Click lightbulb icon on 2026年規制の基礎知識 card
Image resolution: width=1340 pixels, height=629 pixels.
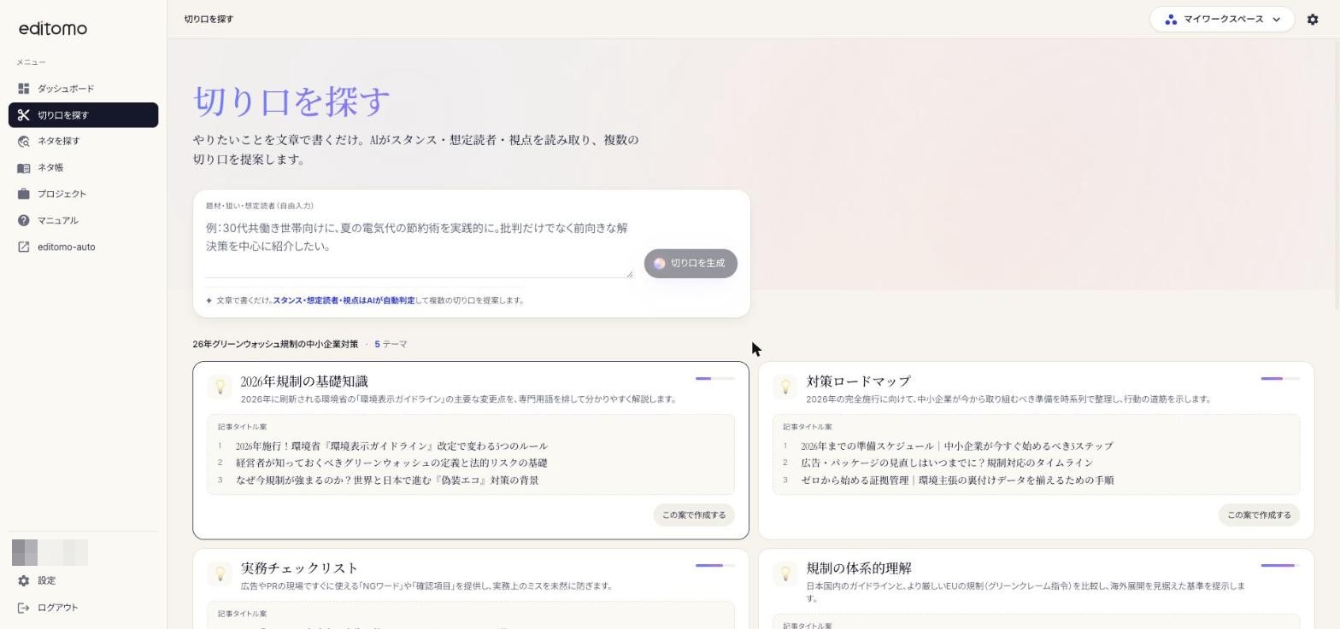tap(220, 387)
